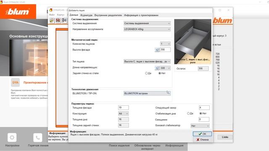
Task: Open the Конструкция A4 dropdown
Action: click(x=123, y=114)
